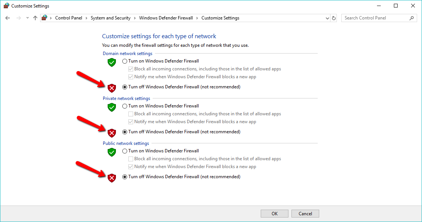Select Turn on Firewall for Domain network
The height and width of the screenshot is (222, 422).
(x=125, y=61)
